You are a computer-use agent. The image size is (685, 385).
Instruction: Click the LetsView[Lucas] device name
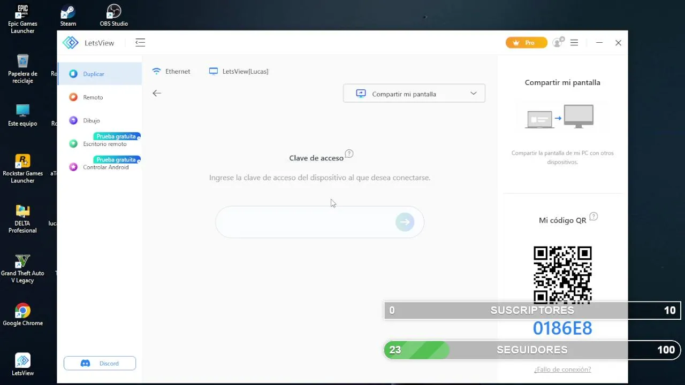coord(245,71)
